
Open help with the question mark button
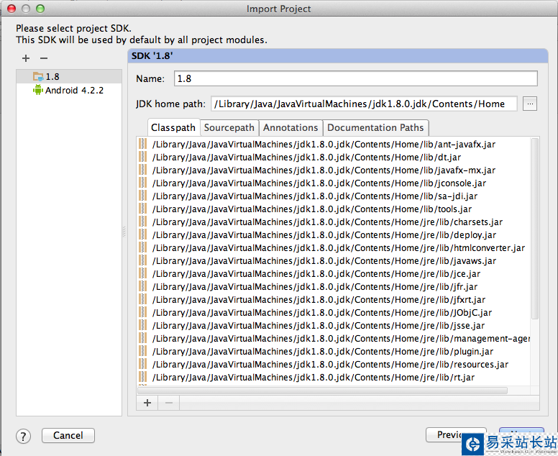(x=23, y=436)
